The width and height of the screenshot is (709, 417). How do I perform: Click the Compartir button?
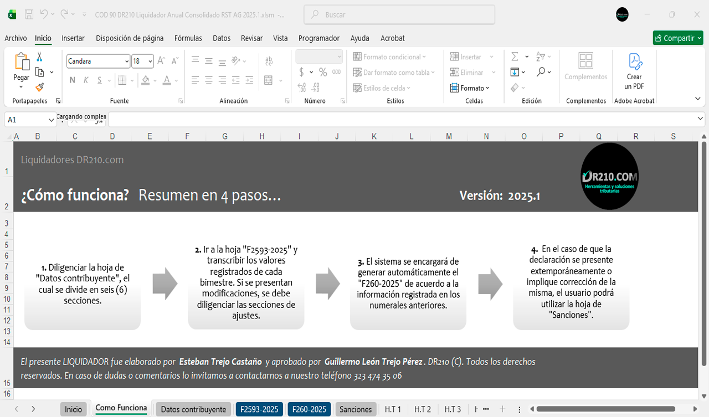[x=677, y=38]
